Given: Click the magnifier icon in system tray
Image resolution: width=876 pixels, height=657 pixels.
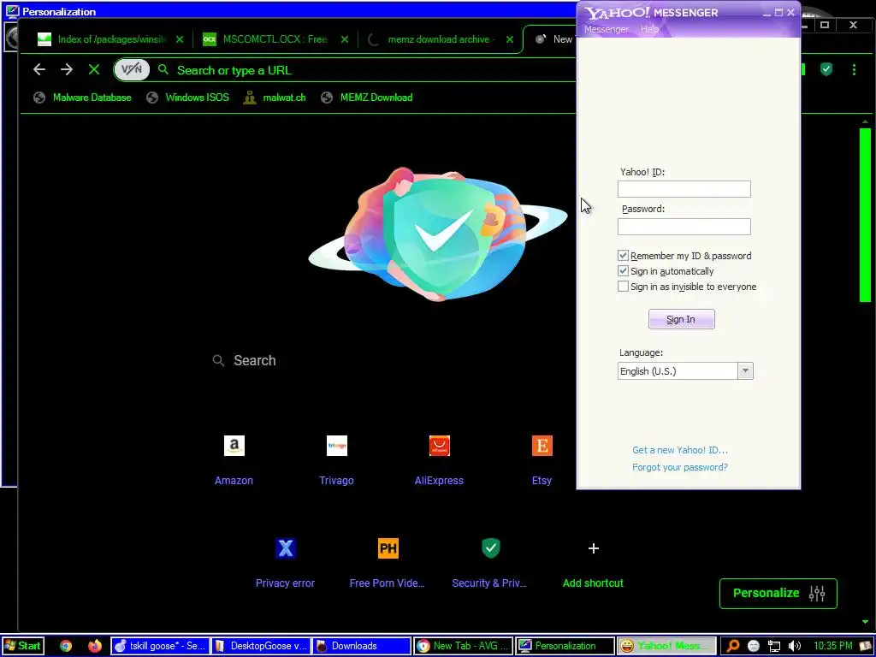Looking at the screenshot, I should coord(732,646).
